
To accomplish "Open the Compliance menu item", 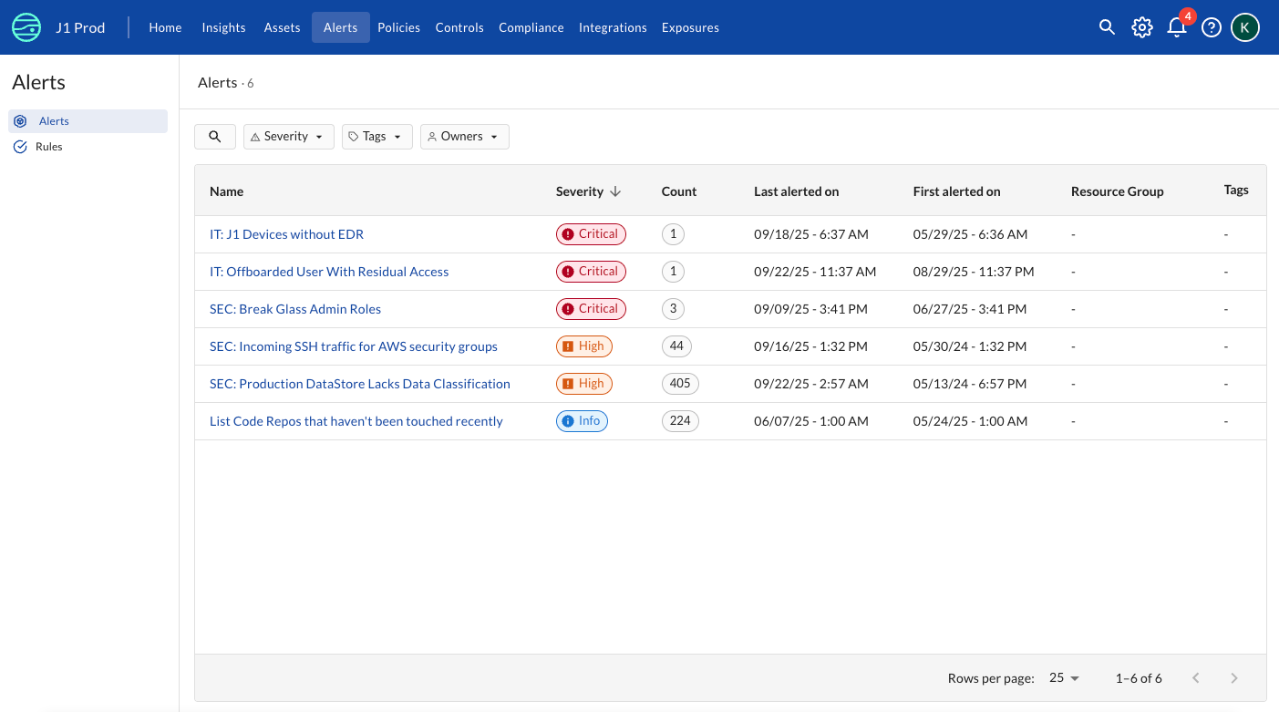I will tap(531, 27).
